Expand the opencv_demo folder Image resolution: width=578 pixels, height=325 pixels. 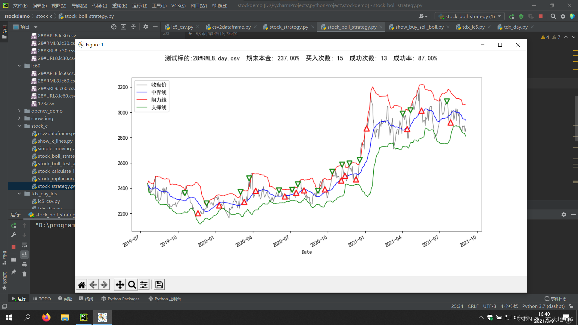[x=19, y=111]
